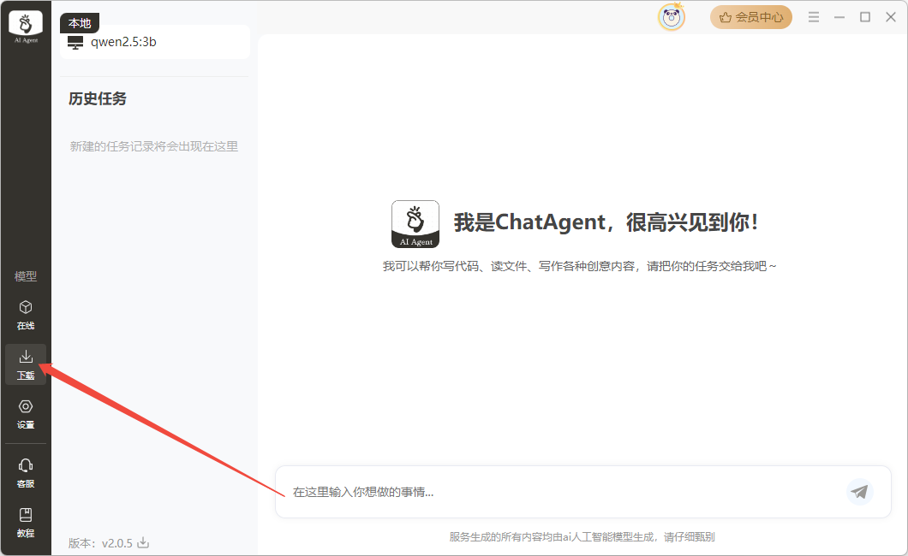Open the 教程 tutorial page
This screenshot has width=908, height=556.
click(x=26, y=523)
